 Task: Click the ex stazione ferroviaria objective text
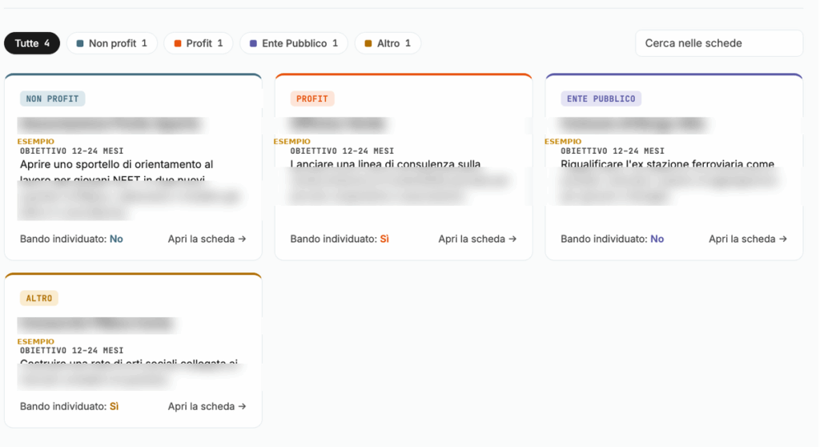coord(667,163)
